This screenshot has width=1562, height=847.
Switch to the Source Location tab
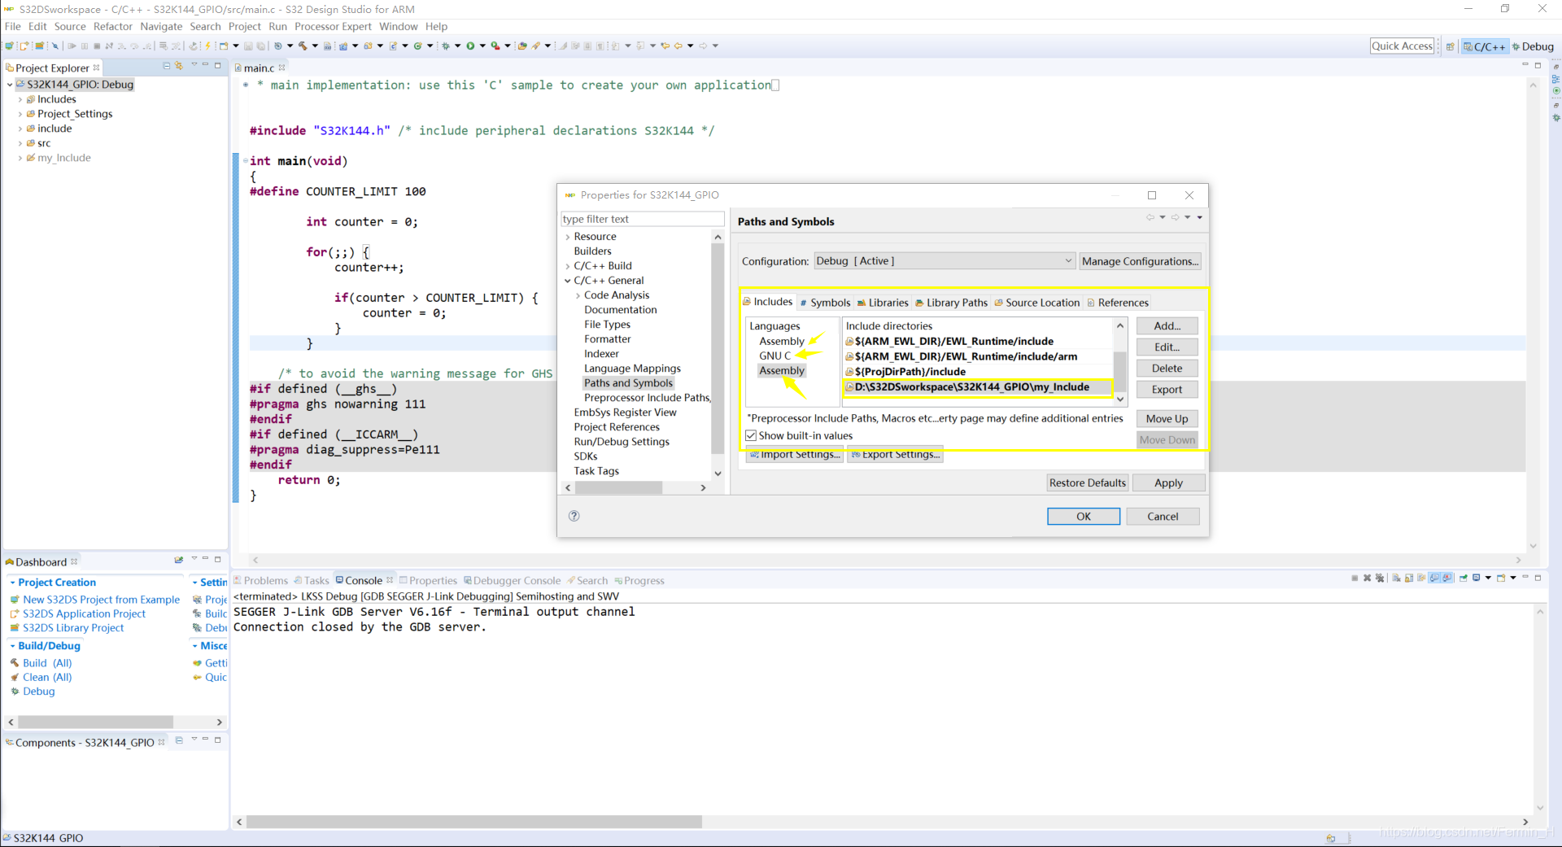point(1036,303)
